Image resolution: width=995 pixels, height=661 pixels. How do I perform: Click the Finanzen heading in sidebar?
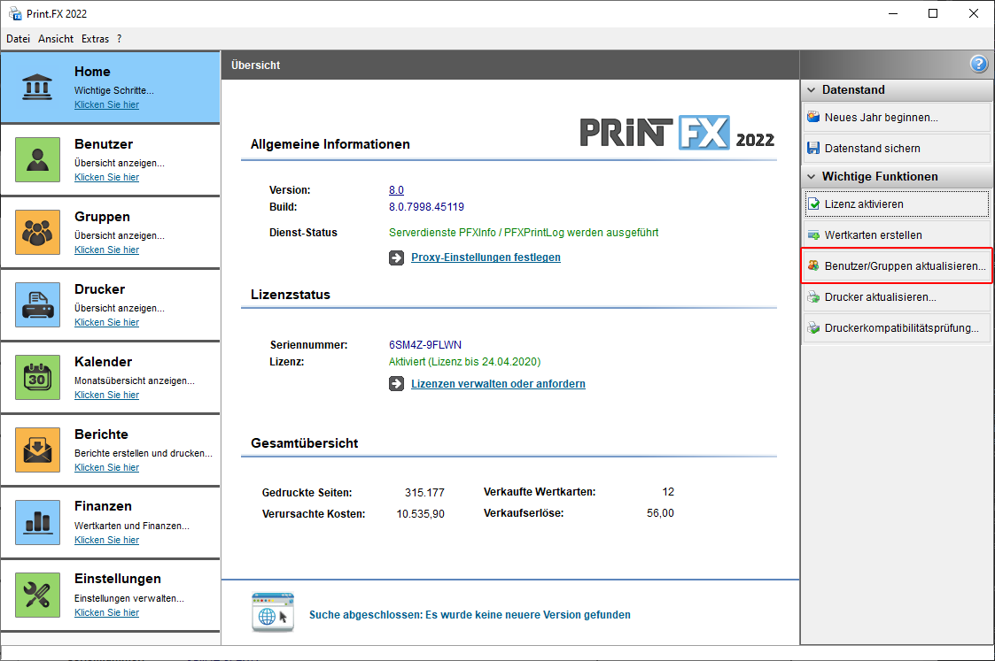[103, 506]
